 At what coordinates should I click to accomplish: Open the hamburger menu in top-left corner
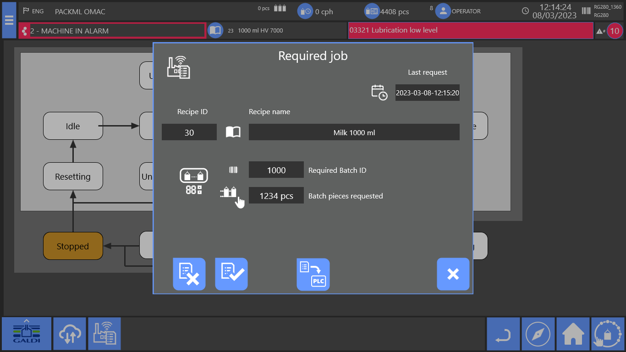[9, 20]
